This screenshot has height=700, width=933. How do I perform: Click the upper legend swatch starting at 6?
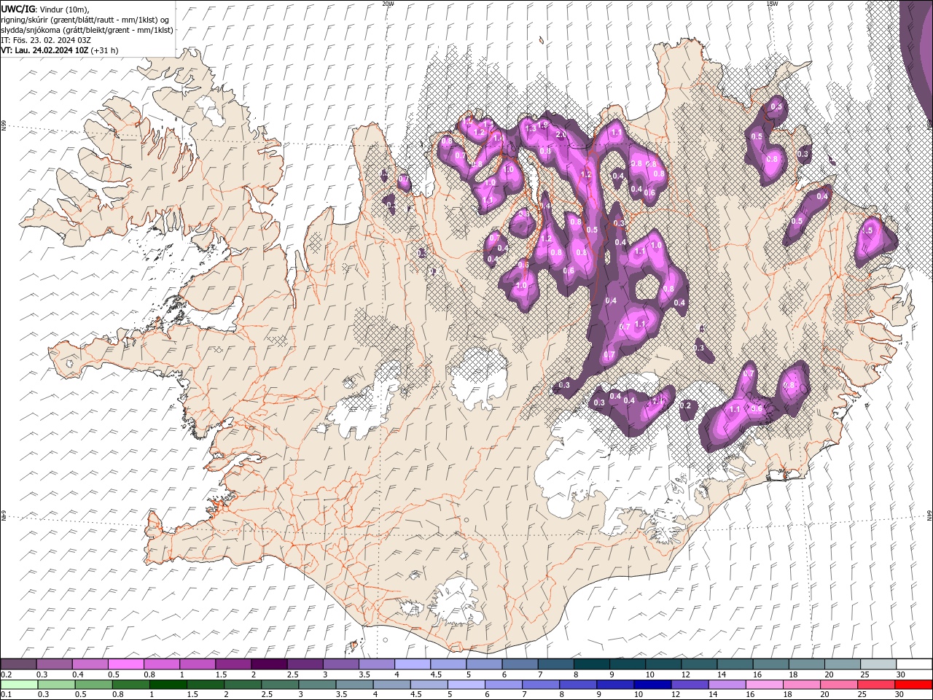pyautogui.click(x=520, y=664)
